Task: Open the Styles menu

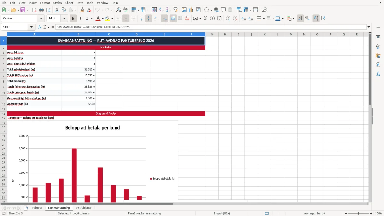Action: (58, 3)
